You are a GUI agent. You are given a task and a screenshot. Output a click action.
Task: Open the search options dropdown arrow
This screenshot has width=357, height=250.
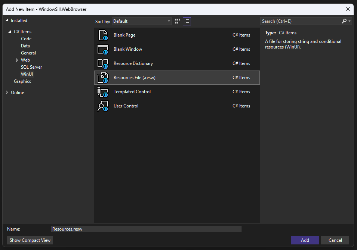pyautogui.click(x=350, y=21)
